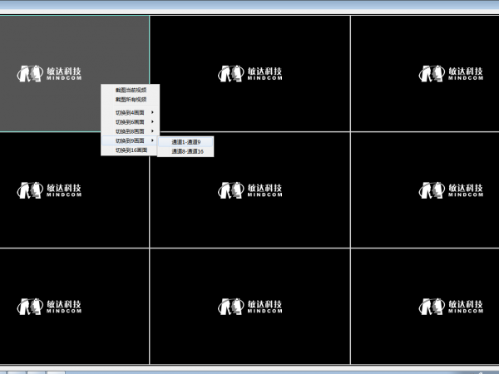Click the MINDCOM logo in the bottom-center panel

point(250,306)
